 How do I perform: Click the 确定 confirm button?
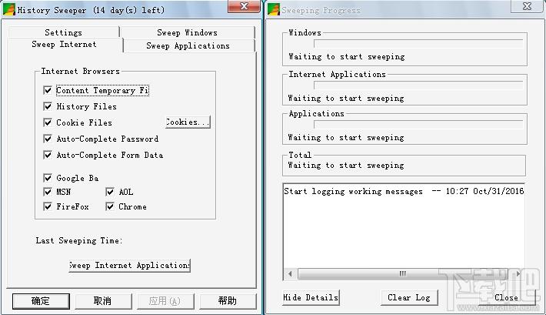click(x=41, y=301)
